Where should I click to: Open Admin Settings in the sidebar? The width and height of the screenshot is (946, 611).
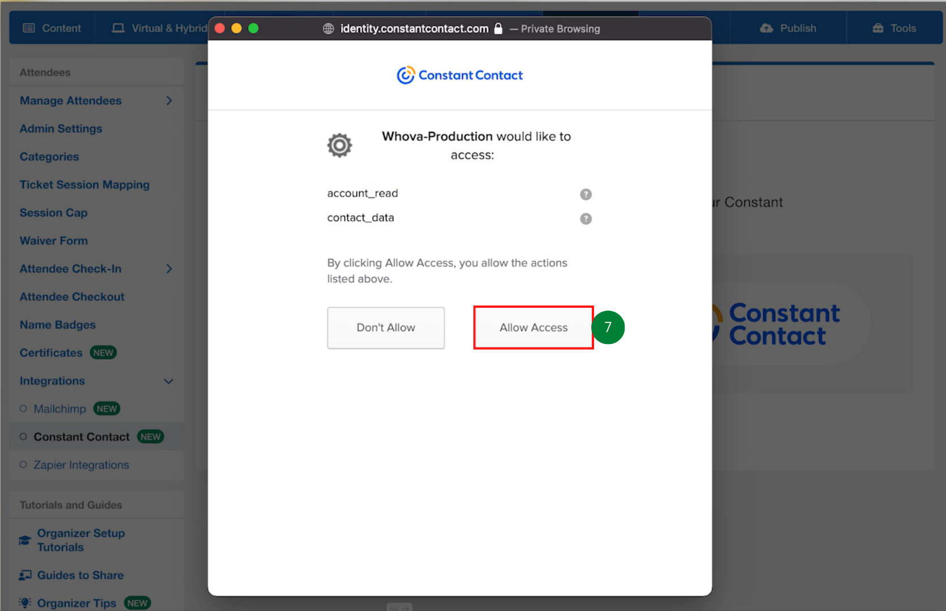tap(61, 128)
